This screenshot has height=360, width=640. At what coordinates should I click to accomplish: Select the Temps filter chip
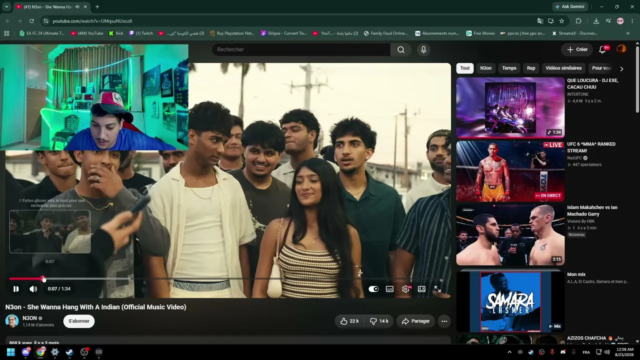[x=509, y=68]
